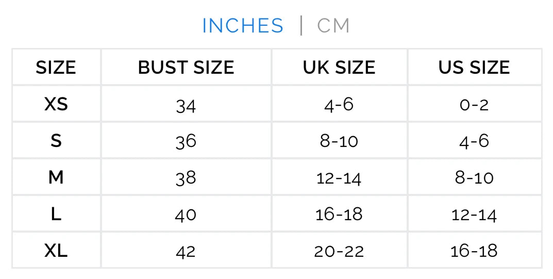
Task: Click the UK SIZE column header
Action: pos(339,68)
